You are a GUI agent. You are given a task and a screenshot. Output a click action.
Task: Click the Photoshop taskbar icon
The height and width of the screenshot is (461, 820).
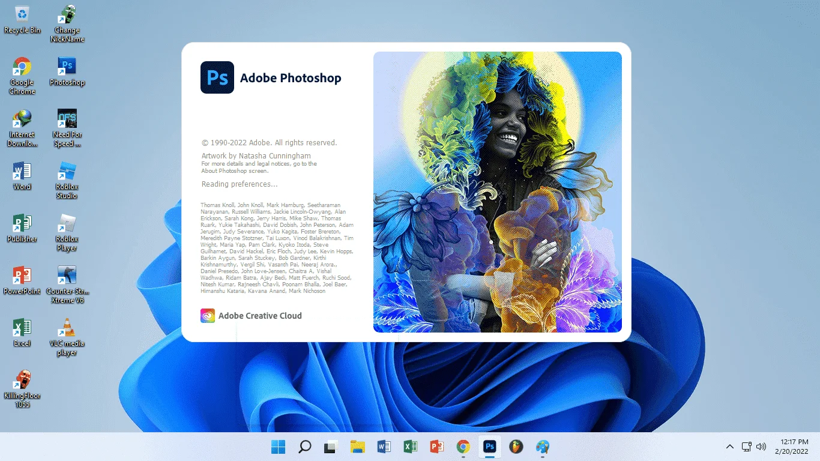coord(490,447)
